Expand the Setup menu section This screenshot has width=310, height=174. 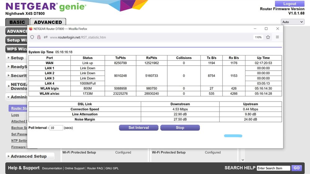tap(17, 58)
